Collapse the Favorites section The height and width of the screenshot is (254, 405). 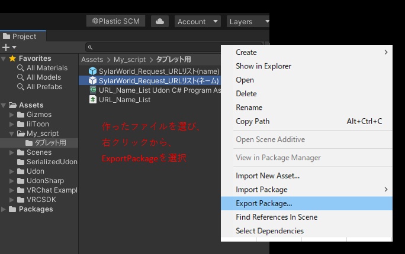(4, 58)
